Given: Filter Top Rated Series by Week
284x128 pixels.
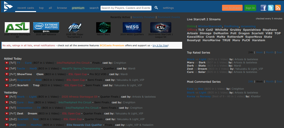Looking at the screenshot, I should (259, 52).
